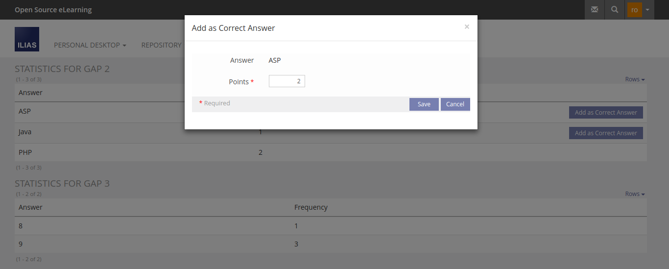Image resolution: width=669 pixels, height=269 pixels.
Task: Click the ILIAS logo
Action: point(27,39)
